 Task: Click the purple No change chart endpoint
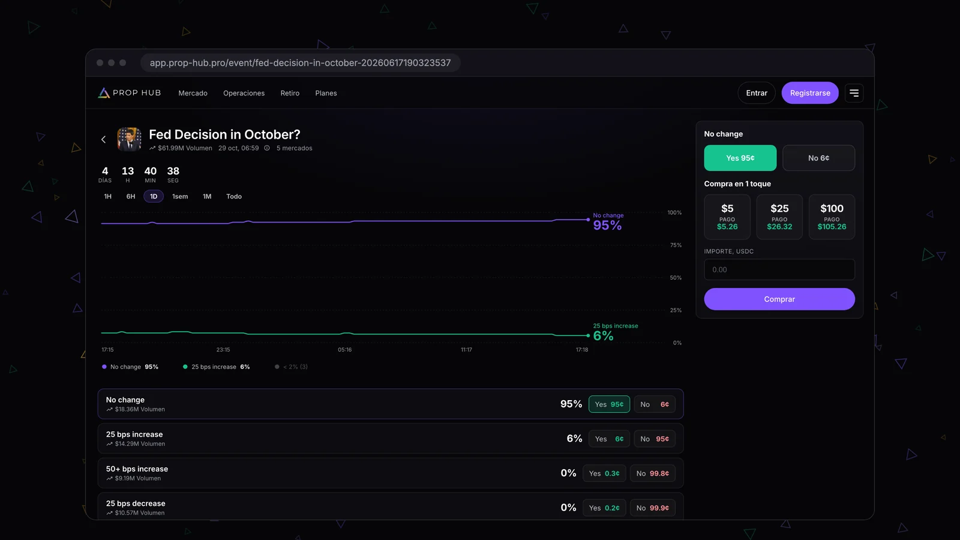(x=588, y=220)
